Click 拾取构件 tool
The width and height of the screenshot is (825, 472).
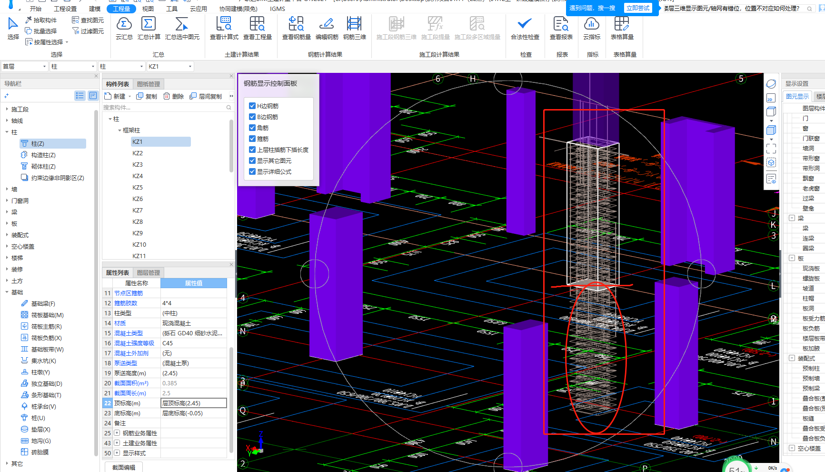pos(41,20)
